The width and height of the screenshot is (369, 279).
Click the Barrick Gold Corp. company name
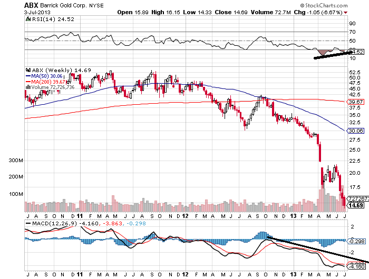click(64, 5)
